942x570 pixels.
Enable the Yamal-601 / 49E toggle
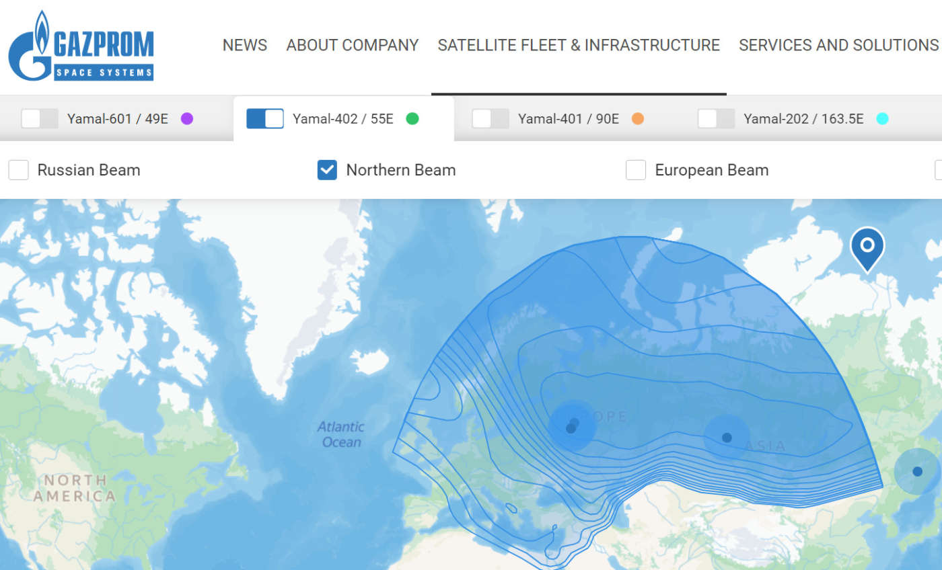click(x=40, y=119)
